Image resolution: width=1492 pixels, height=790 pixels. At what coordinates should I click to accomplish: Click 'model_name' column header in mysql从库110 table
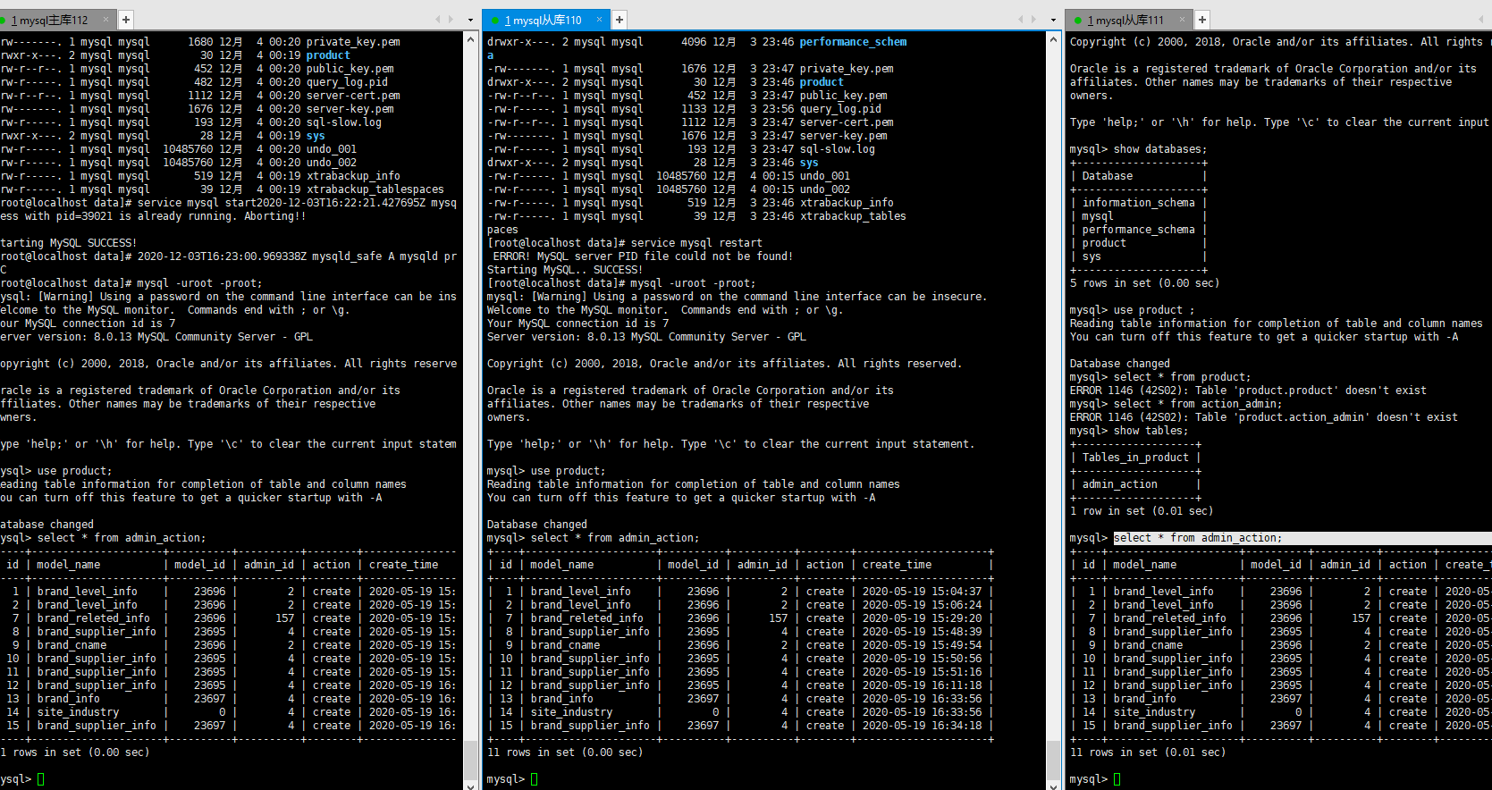click(561, 565)
